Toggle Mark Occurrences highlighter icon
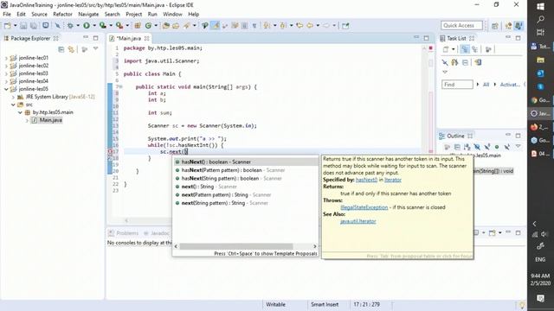 tap(215, 25)
